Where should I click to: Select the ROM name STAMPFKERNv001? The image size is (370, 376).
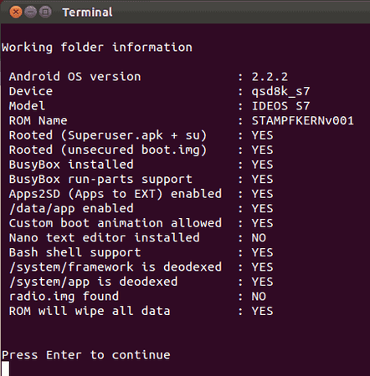pos(303,120)
